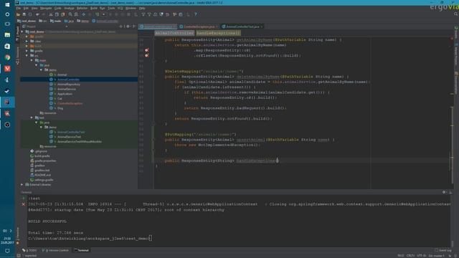Click the Save All toolbar icon
Viewport: 459px width, 258px height.
[x=24, y=14]
